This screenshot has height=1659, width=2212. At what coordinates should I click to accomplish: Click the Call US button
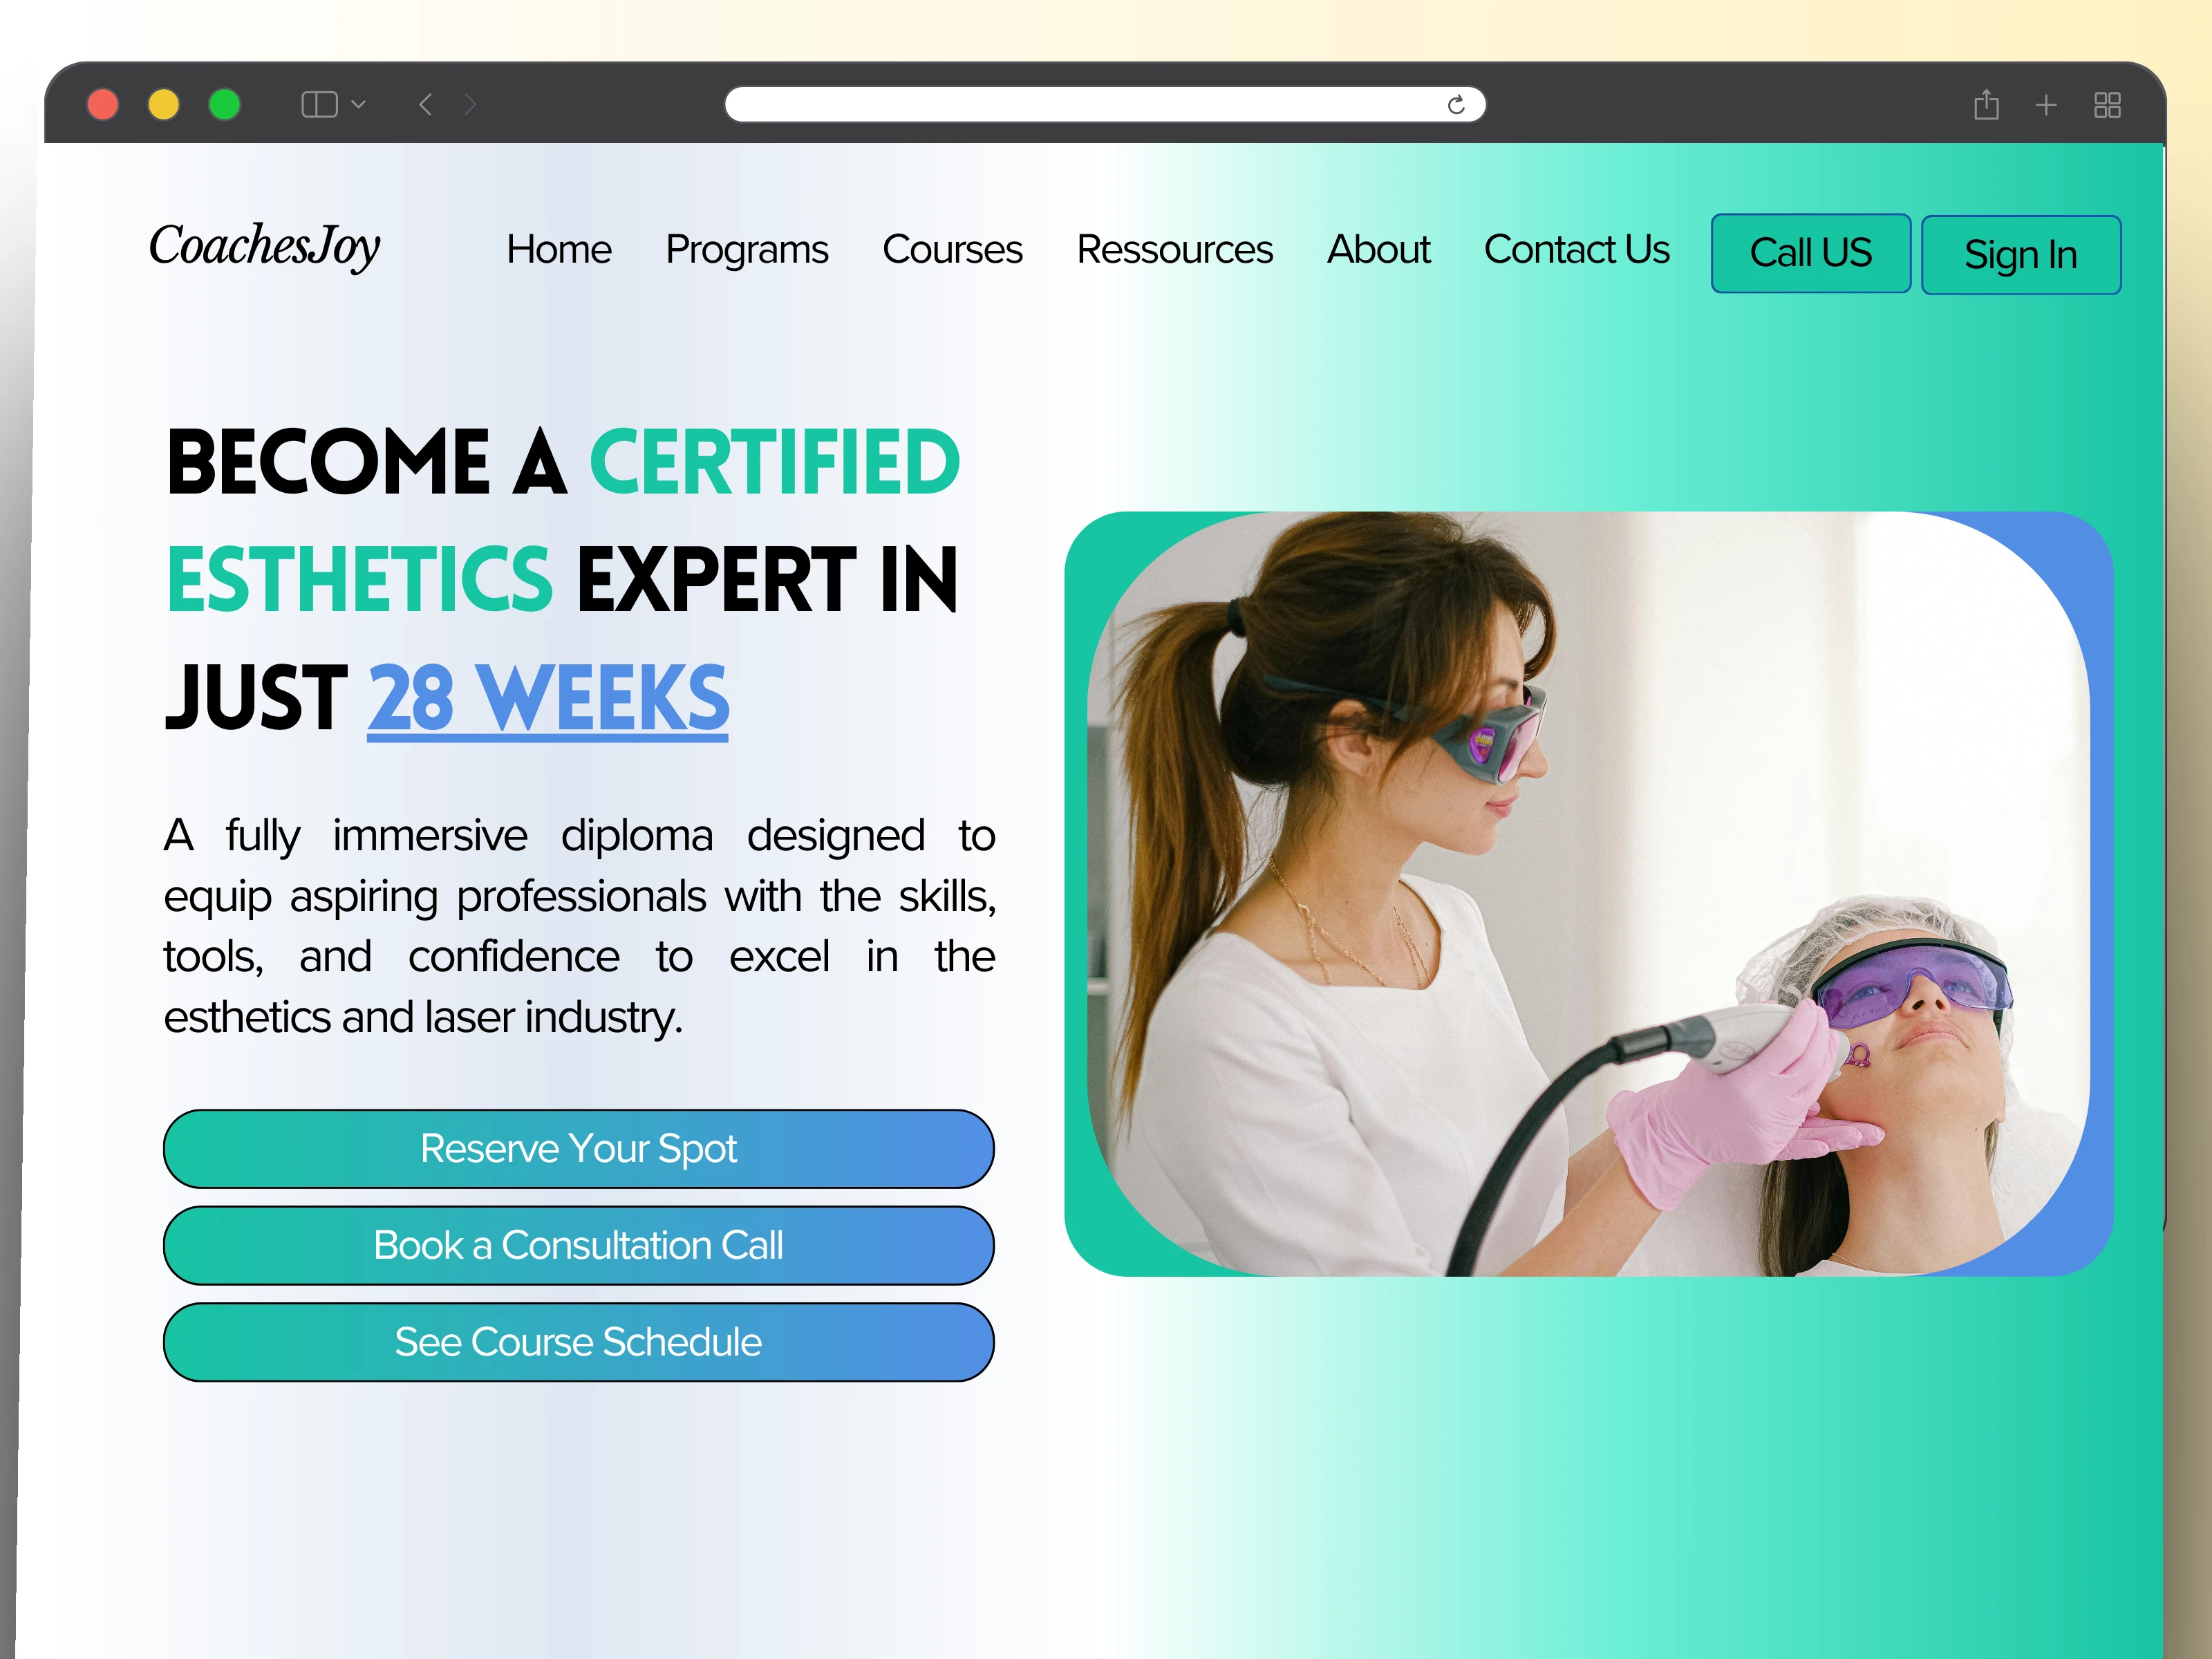tap(1810, 253)
